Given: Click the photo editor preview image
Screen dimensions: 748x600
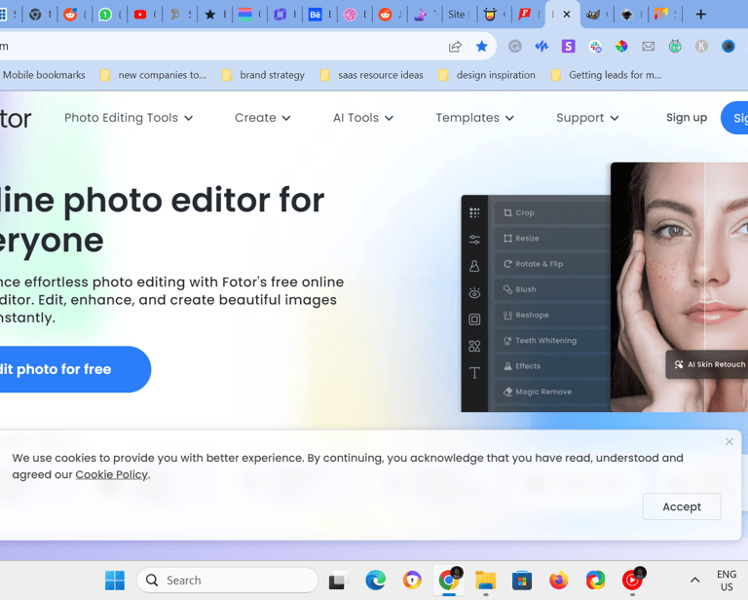Looking at the screenshot, I should (605, 287).
